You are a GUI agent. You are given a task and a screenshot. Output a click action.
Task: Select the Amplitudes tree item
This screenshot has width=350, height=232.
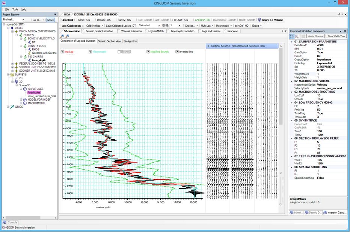tap(34, 92)
